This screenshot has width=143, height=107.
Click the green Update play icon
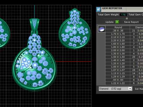click(117, 22)
